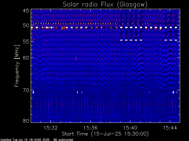Click the 55 frequency tick label

tap(26, 41)
